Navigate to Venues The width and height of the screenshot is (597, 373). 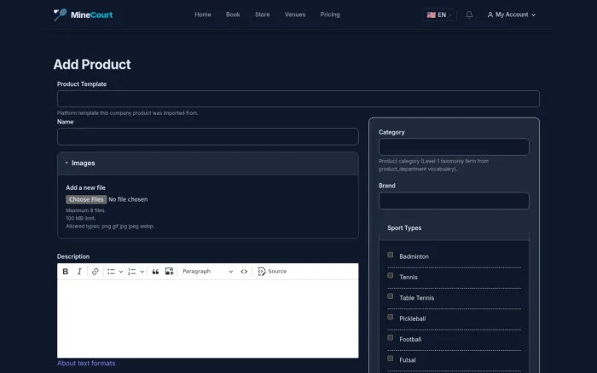(295, 14)
